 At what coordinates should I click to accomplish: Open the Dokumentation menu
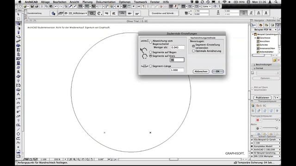(x=106, y=2)
